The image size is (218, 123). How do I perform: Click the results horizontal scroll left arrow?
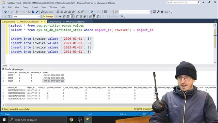pyautogui.click(x=3, y=105)
